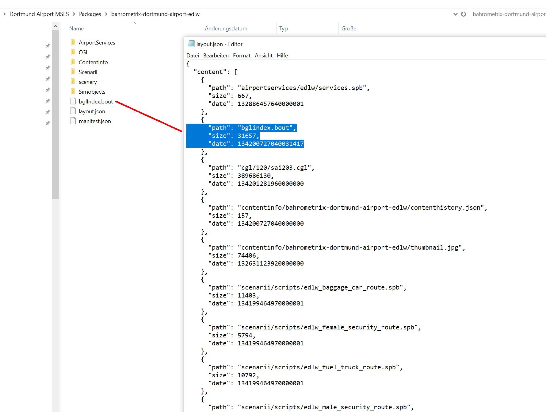Click the date 134200727040031417 line
The height and width of the screenshot is (412, 546).
click(256, 144)
